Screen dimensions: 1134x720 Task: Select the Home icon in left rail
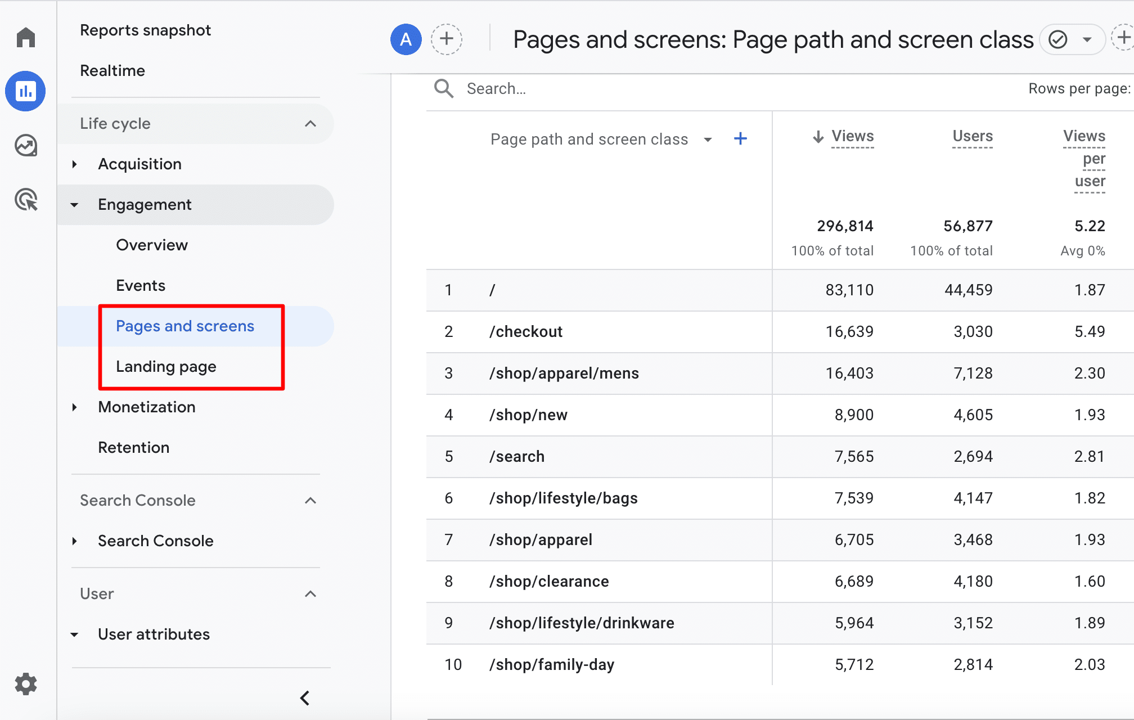point(25,37)
